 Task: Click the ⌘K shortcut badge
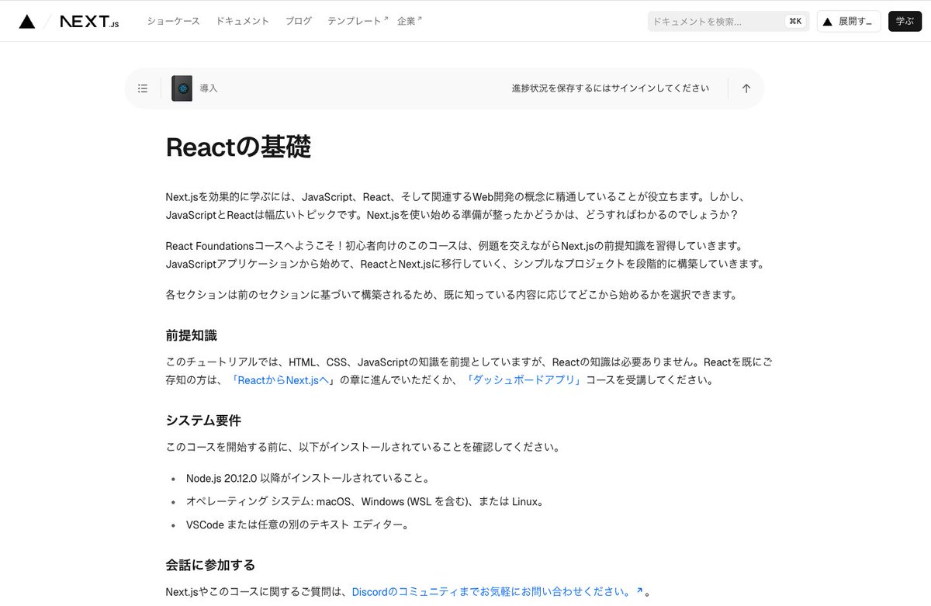coord(795,22)
